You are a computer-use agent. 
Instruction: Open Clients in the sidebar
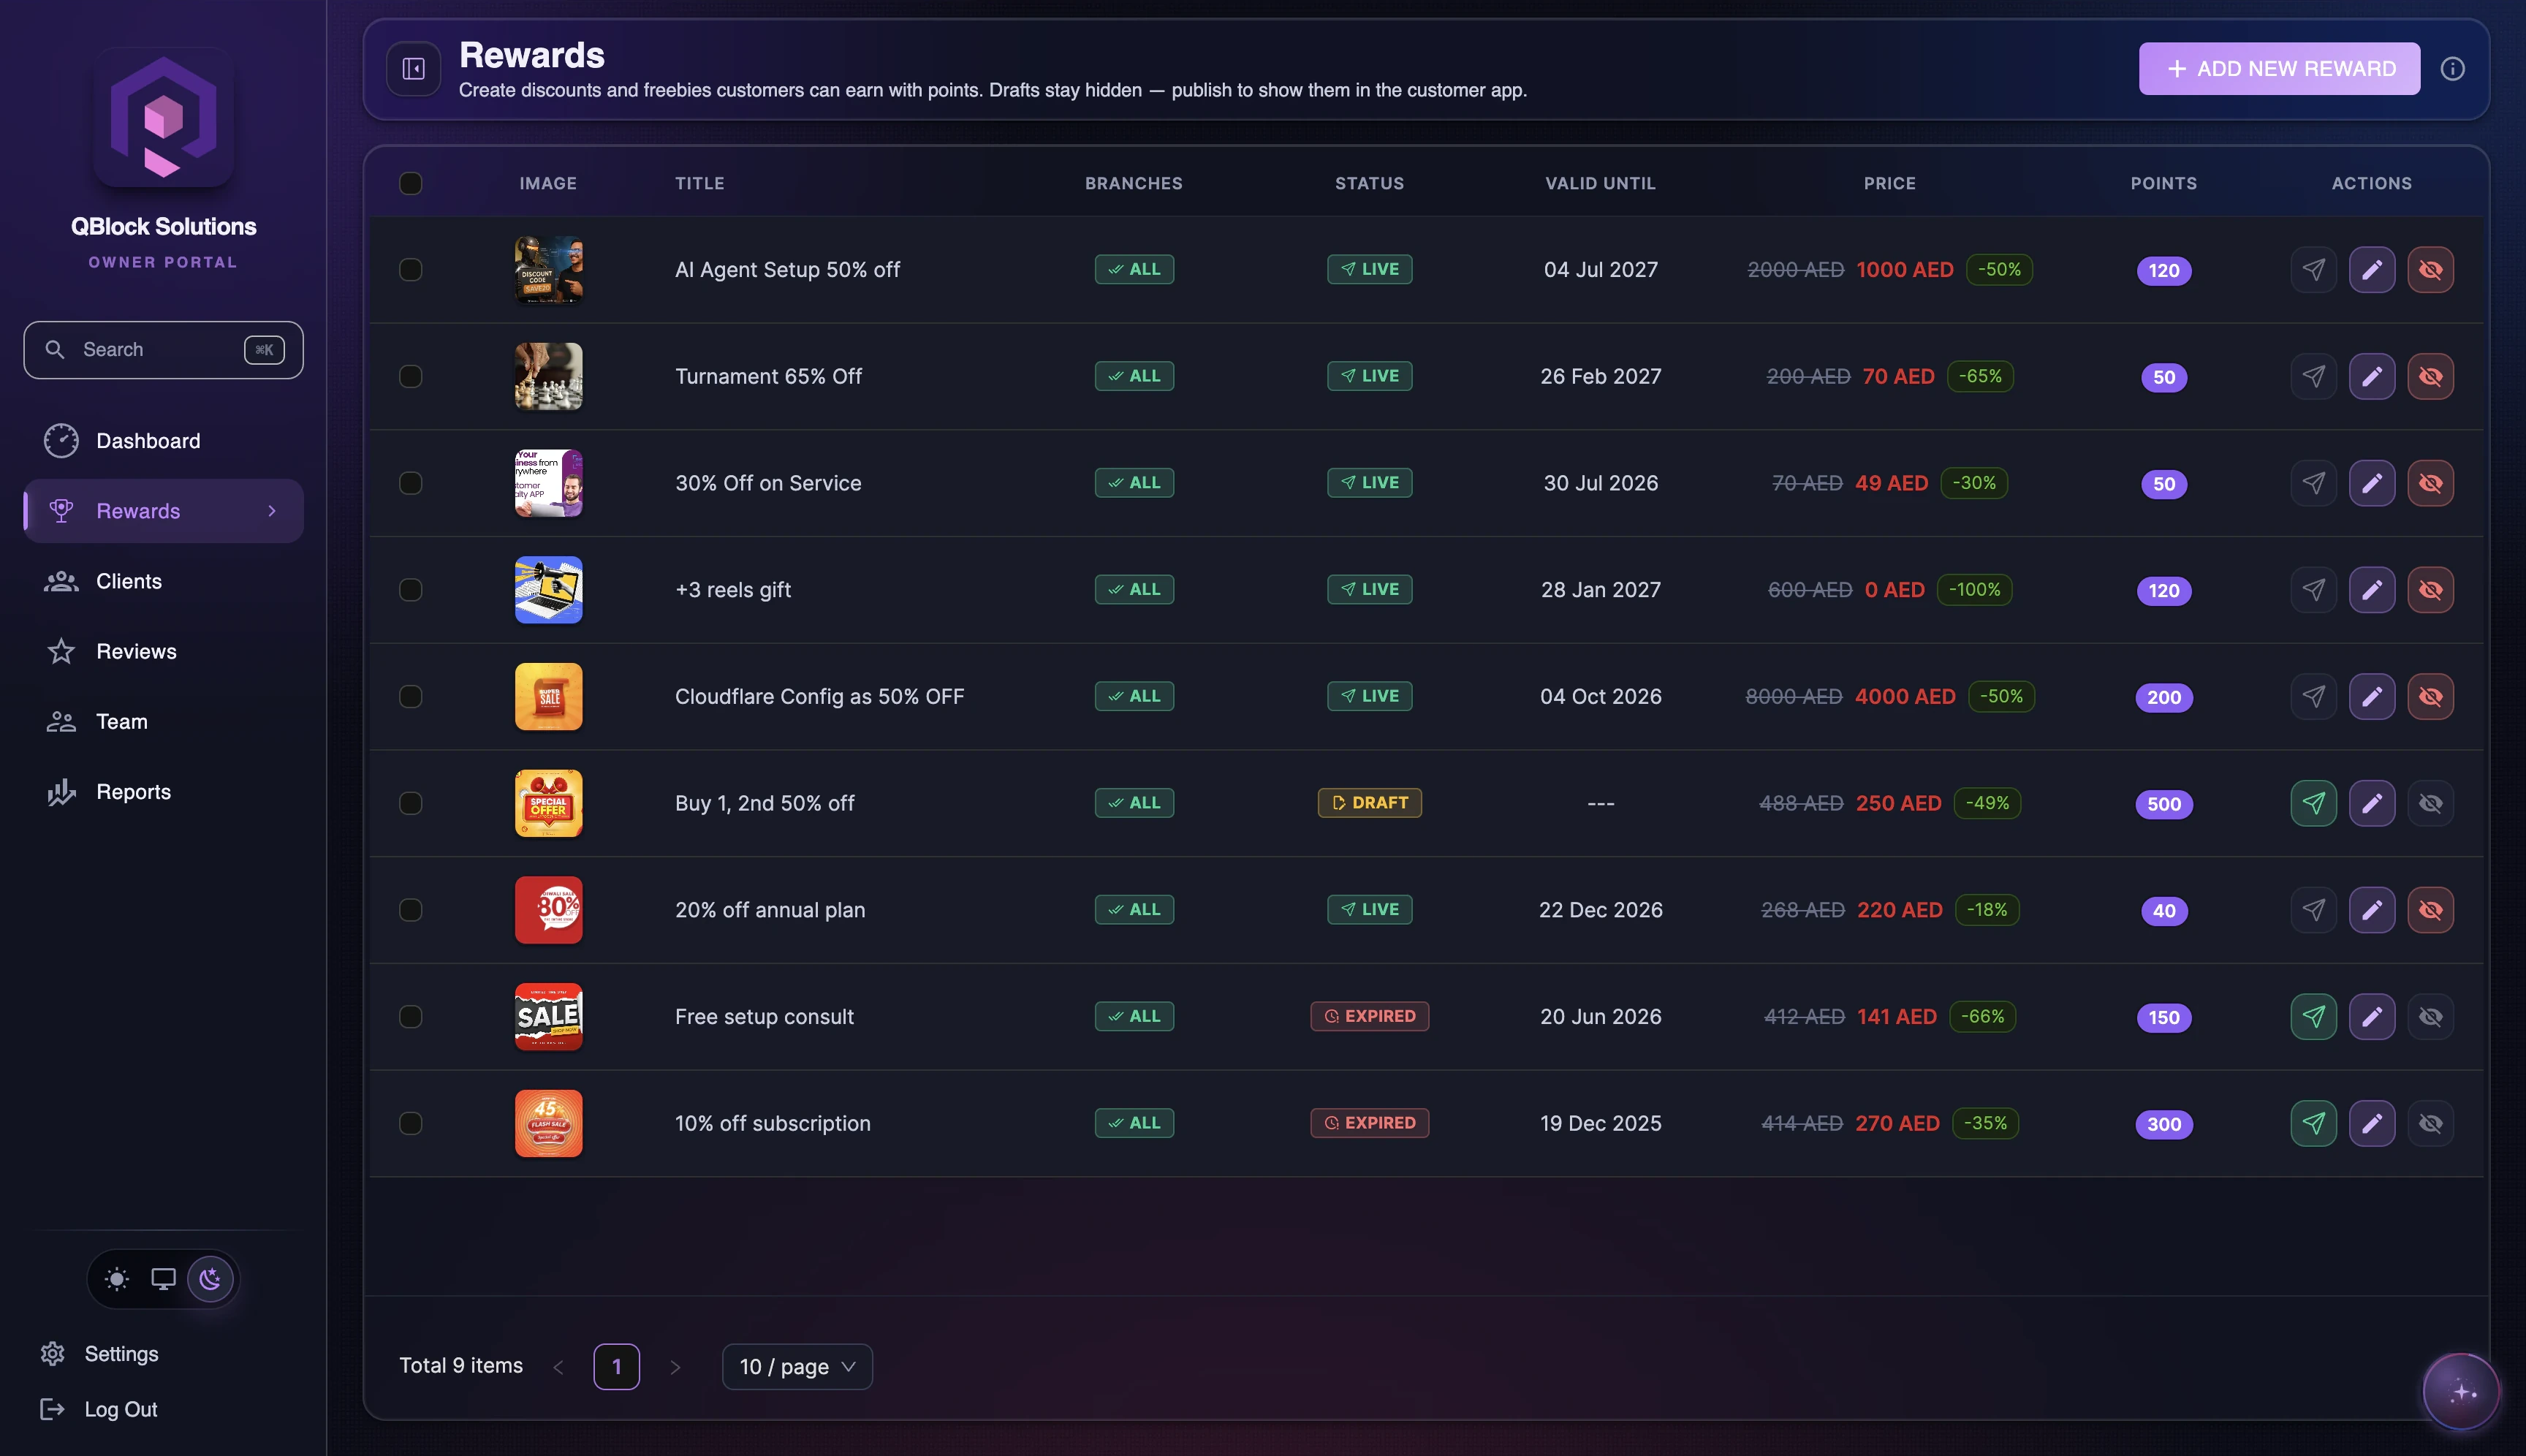pos(163,581)
